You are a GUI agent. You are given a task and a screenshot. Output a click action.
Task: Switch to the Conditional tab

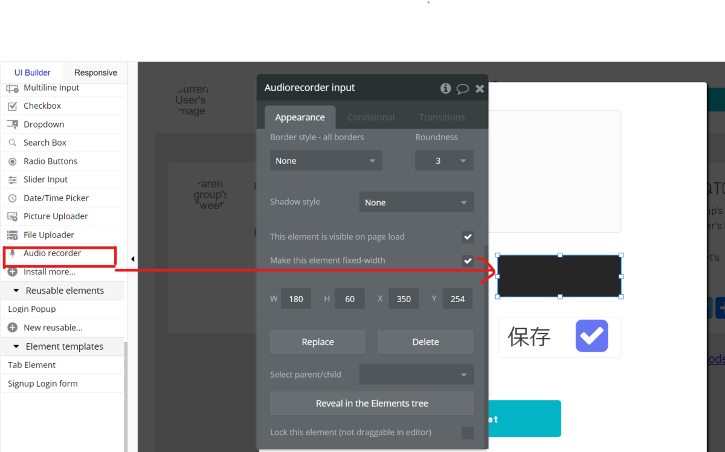(371, 117)
